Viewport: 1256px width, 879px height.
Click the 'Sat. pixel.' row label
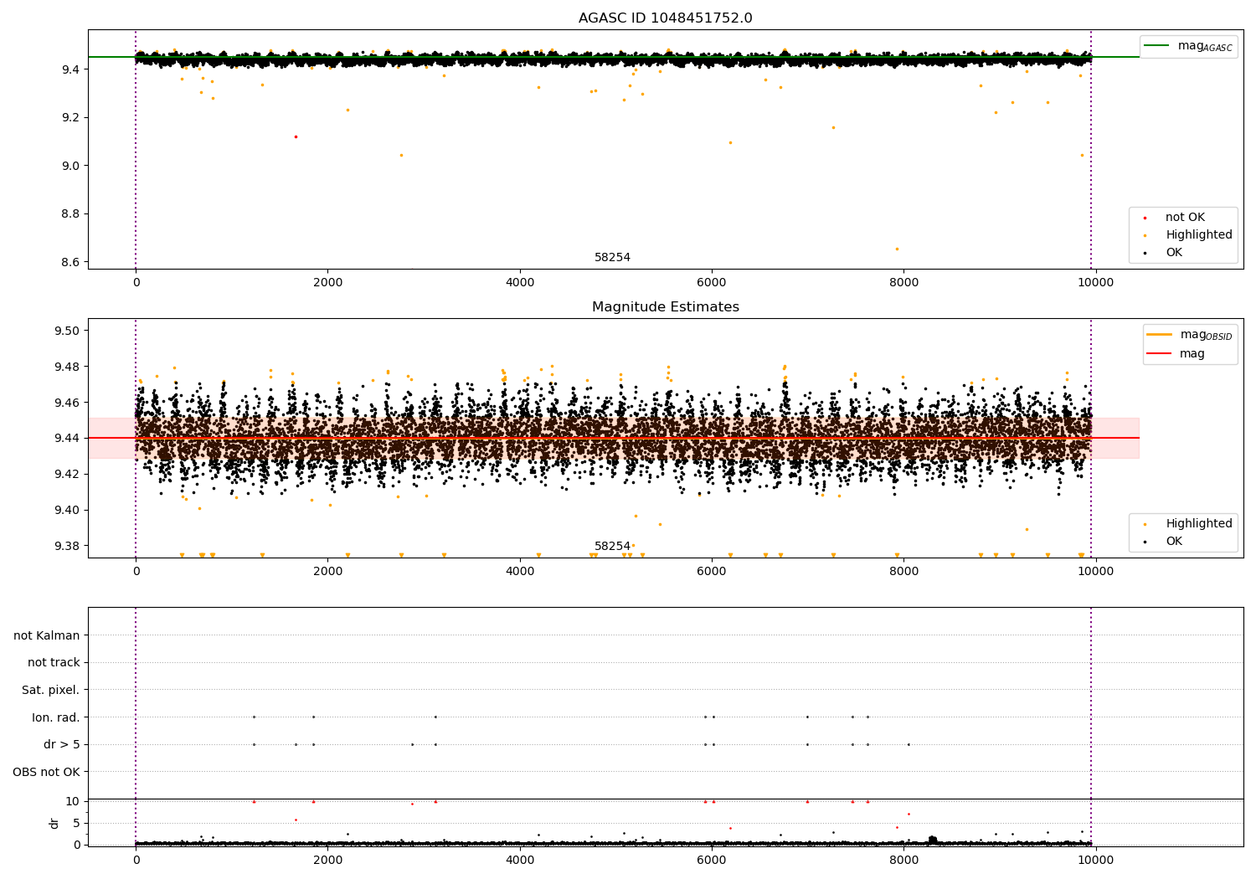(x=51, y=690)
